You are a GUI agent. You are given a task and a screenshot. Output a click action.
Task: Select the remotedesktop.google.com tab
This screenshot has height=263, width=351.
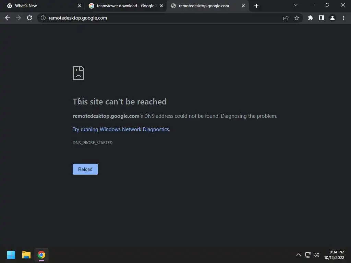[x=207, y=6]
